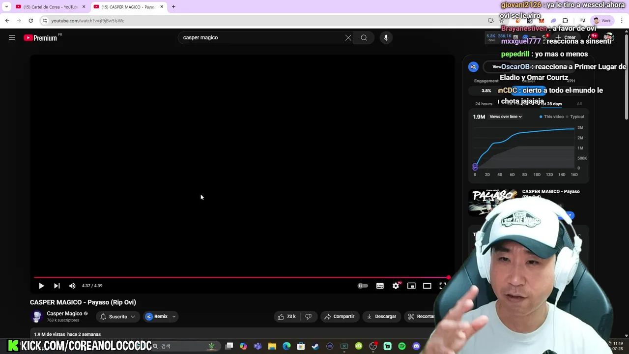Select the All stats tab
This screenshot has width=629, height=354.
[x=579, y=104]
